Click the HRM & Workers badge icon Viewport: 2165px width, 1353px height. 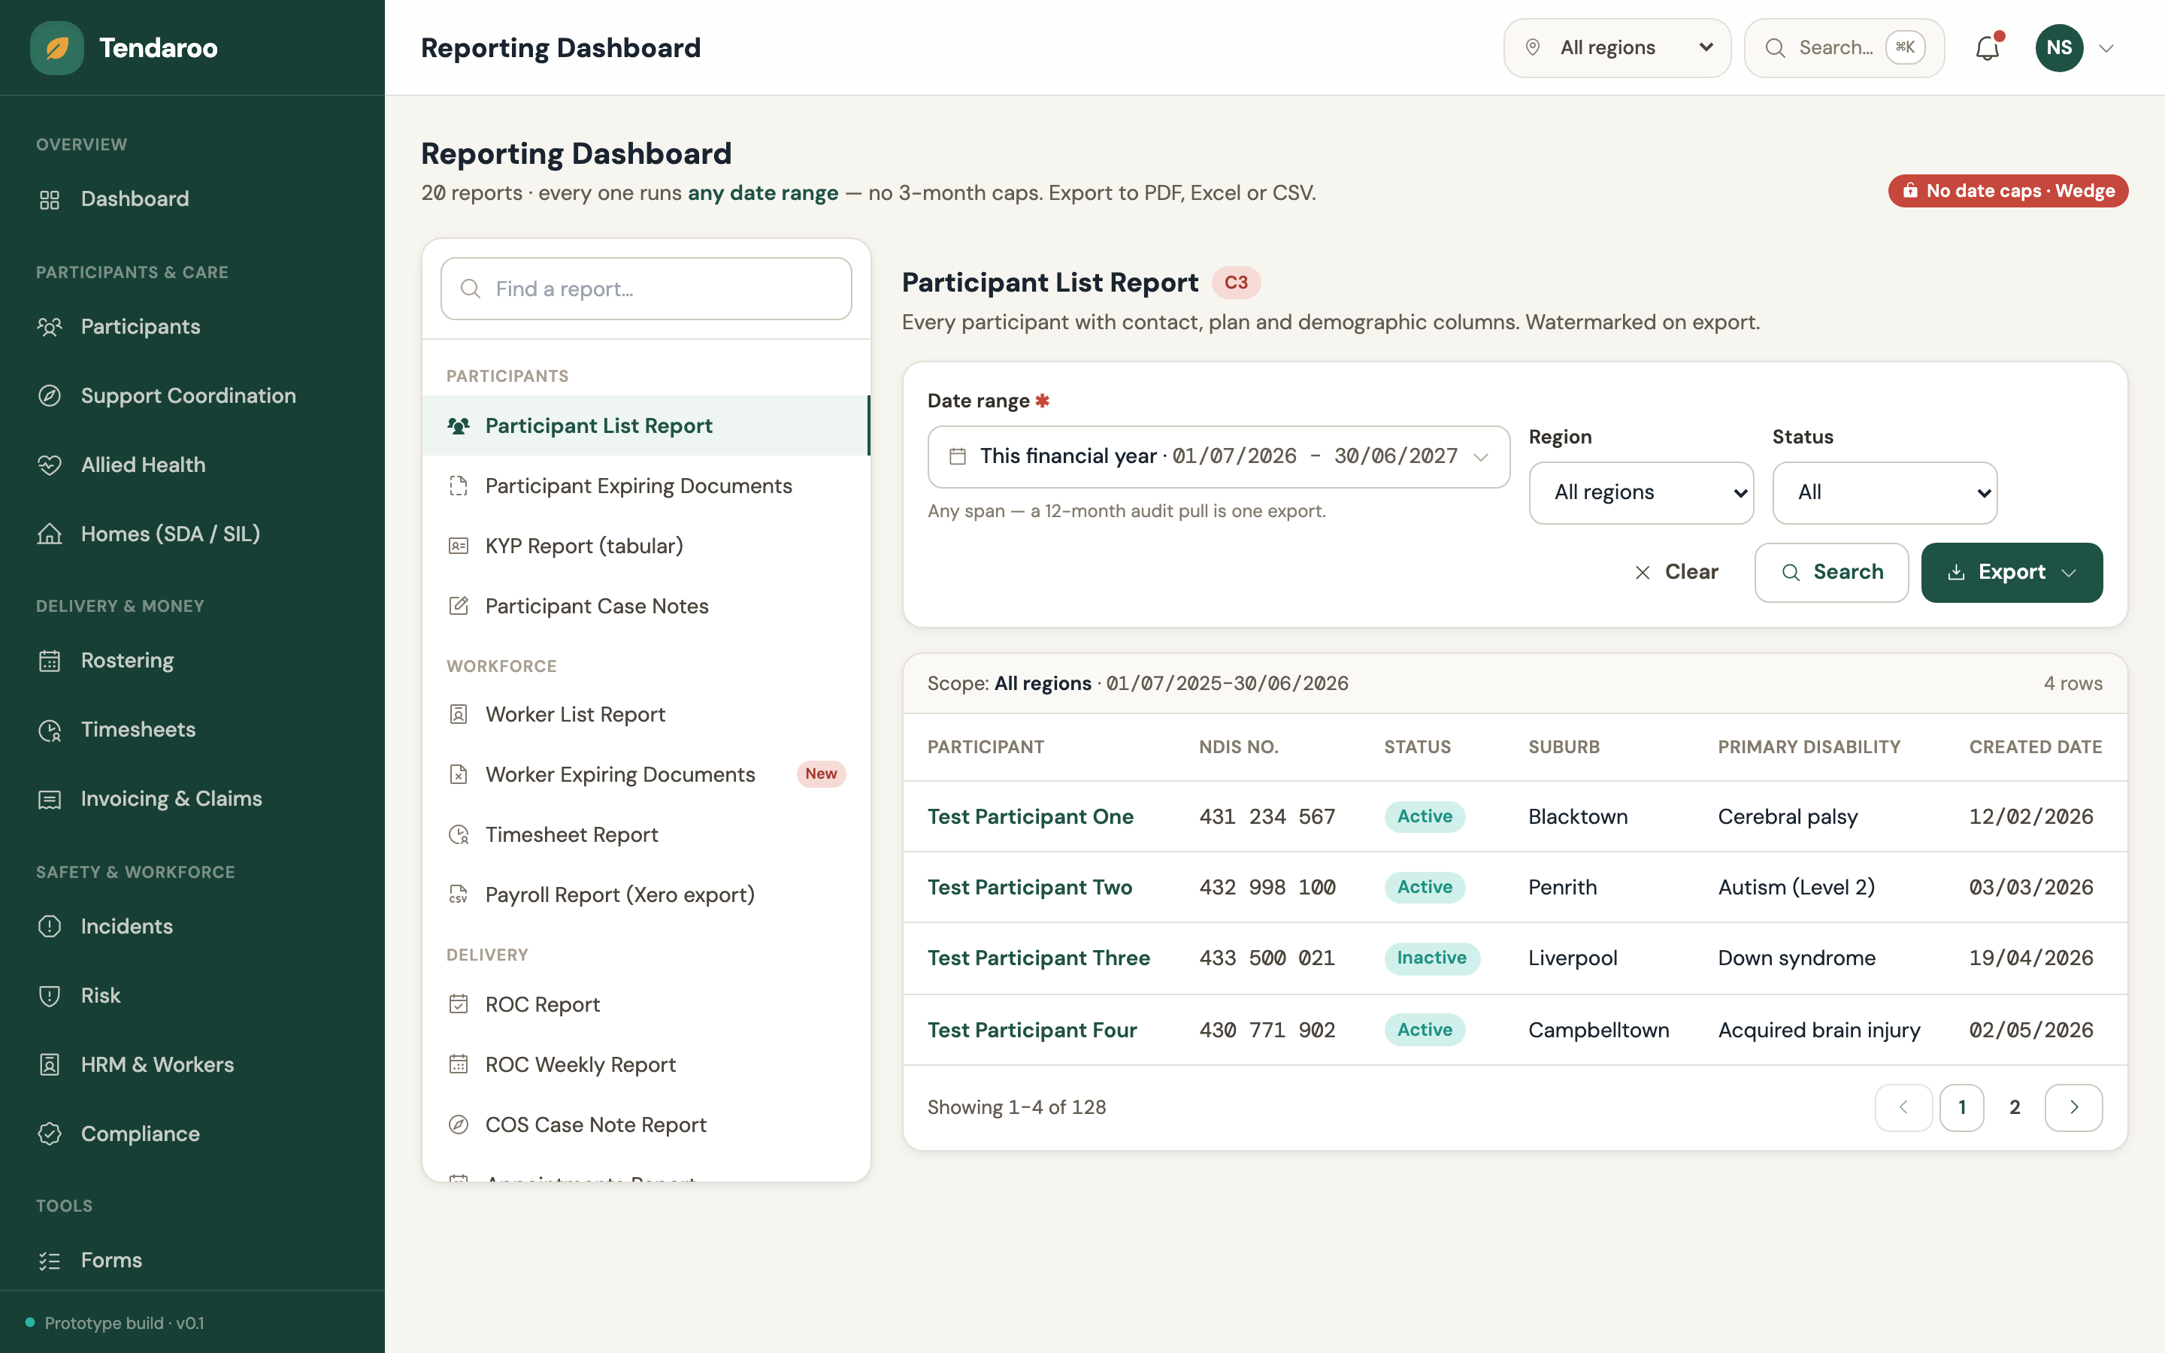tap(50, 1065)
